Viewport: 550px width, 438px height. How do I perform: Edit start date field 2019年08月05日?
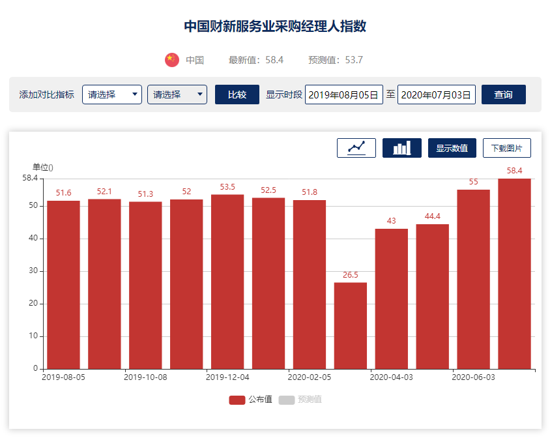tap(344, 95)
